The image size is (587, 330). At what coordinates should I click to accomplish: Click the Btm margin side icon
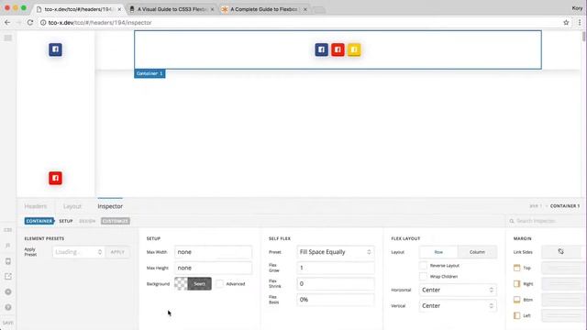[x=517, y=300]
